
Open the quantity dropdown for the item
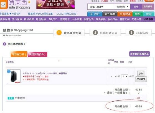125,76
